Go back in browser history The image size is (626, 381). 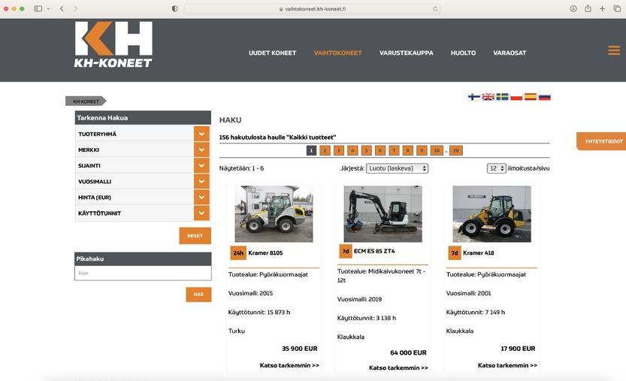[62, 8]
